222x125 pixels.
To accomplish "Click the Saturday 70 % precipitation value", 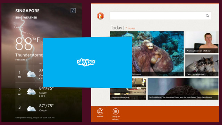I will [42, 96].
